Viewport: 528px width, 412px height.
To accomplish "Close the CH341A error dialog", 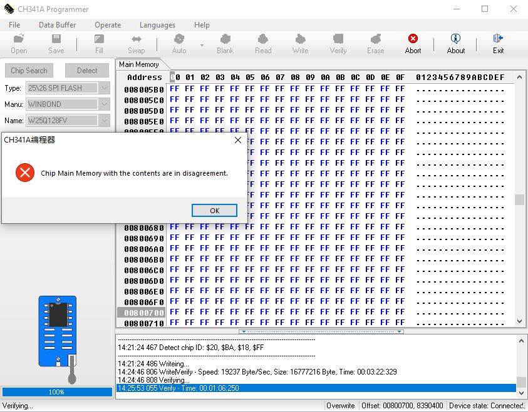I will [x=238, y=141].
